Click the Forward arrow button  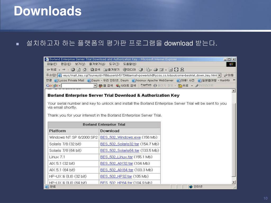coord(64,70)
